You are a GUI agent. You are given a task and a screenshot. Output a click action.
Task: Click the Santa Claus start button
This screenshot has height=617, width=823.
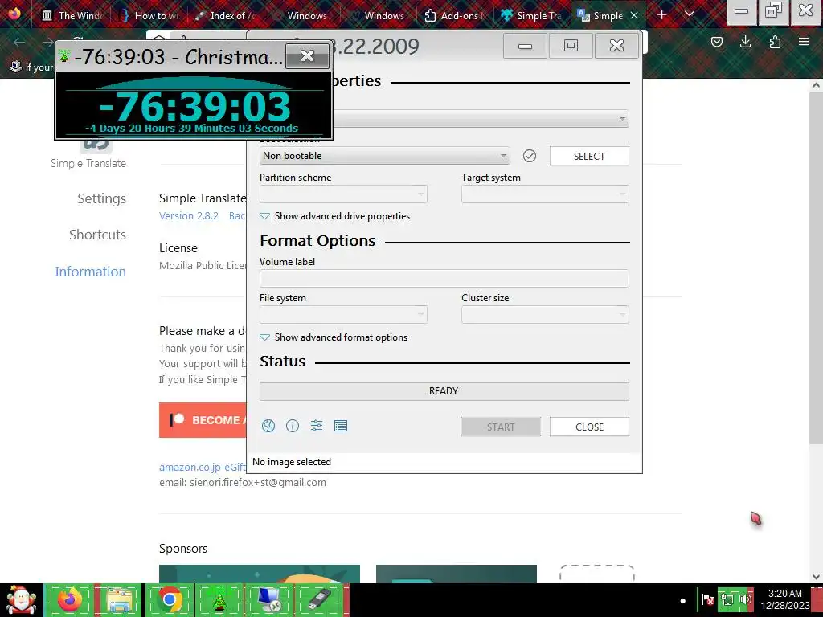point(21,600)
